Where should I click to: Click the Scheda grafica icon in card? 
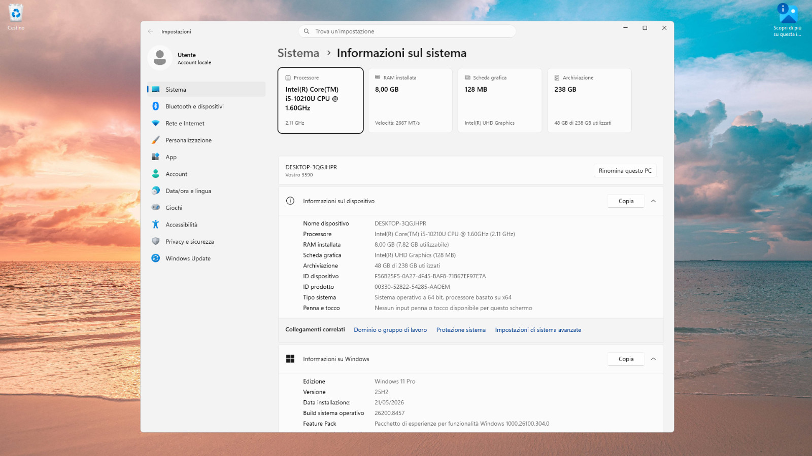(x=467, y=78)
